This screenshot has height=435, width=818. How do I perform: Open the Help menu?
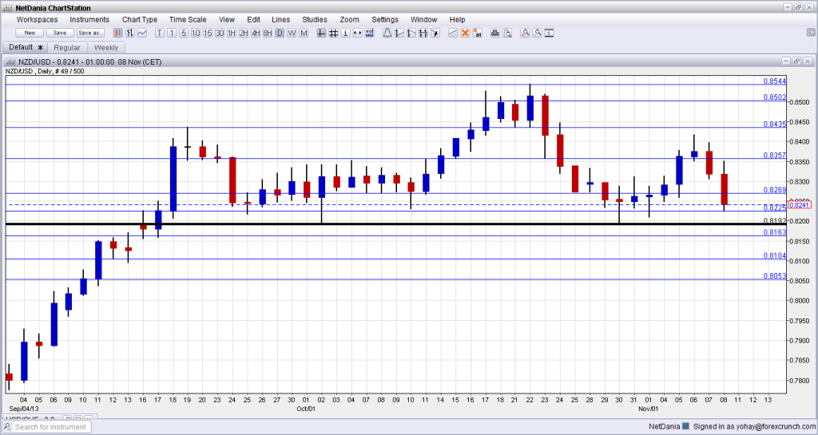pyautogui.click(x=457, y=19)
